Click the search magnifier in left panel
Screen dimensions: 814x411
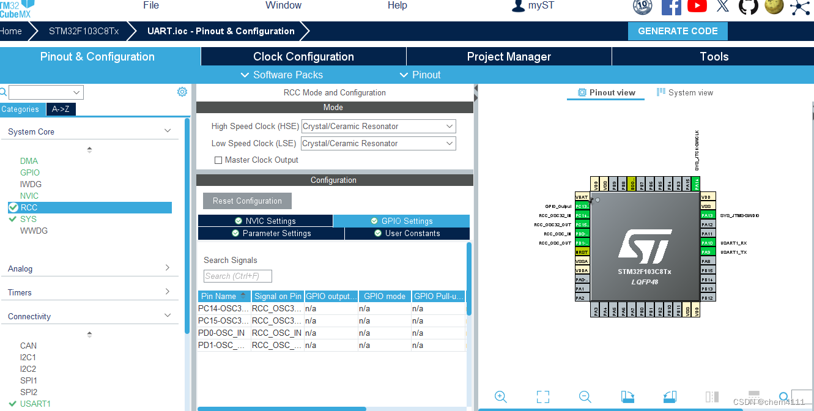3,92
